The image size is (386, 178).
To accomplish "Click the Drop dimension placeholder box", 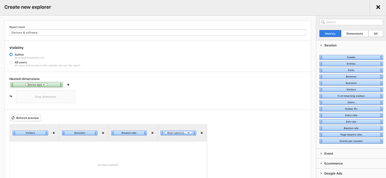I will pyautogui.click(x=45, y=97).
